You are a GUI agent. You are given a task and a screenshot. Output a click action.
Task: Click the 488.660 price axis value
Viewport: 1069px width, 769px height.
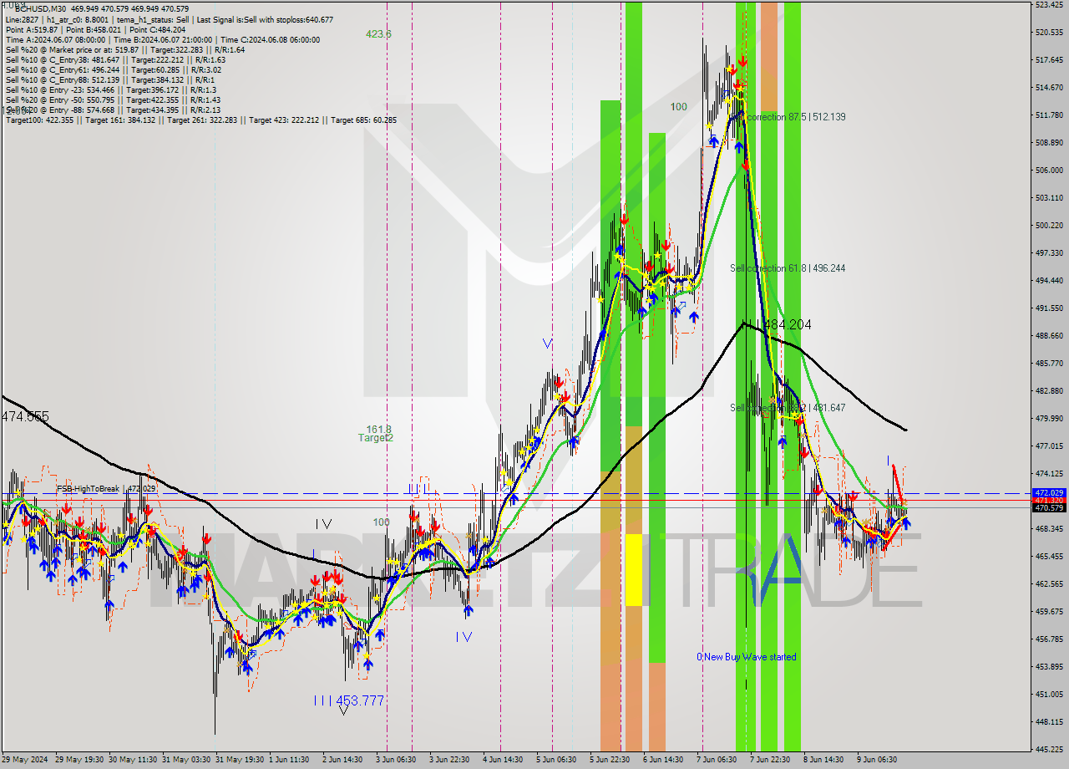[x=1049, y=336]
